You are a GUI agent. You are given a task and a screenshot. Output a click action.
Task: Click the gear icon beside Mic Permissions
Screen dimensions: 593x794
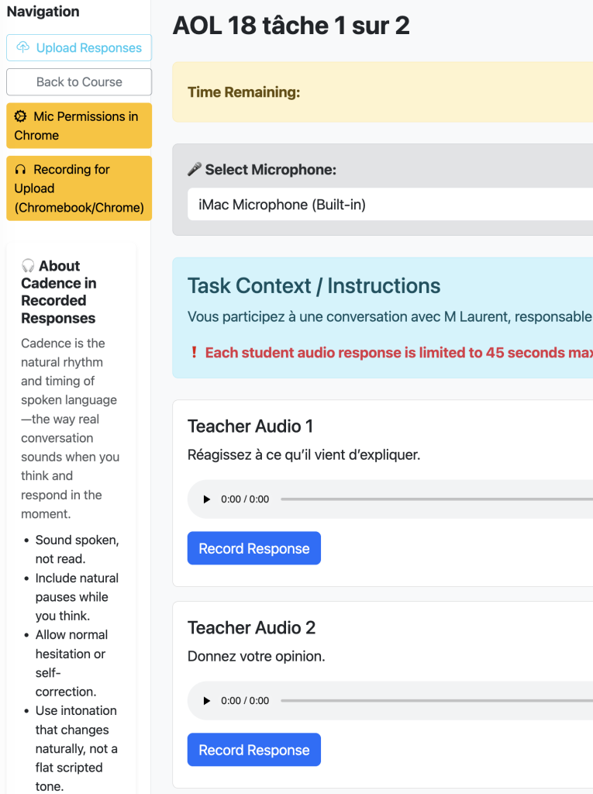point(21,116)
